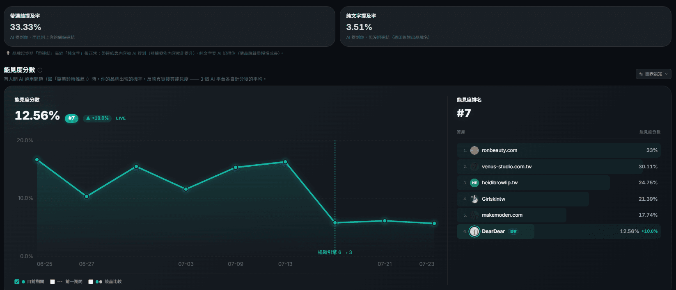Enable the 競品比較 checkbox

(x=91, y=282)
